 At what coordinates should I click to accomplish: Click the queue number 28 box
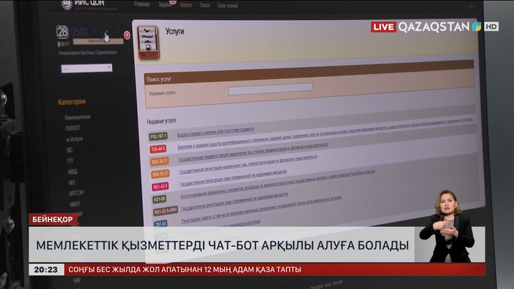tap(62, 32)
